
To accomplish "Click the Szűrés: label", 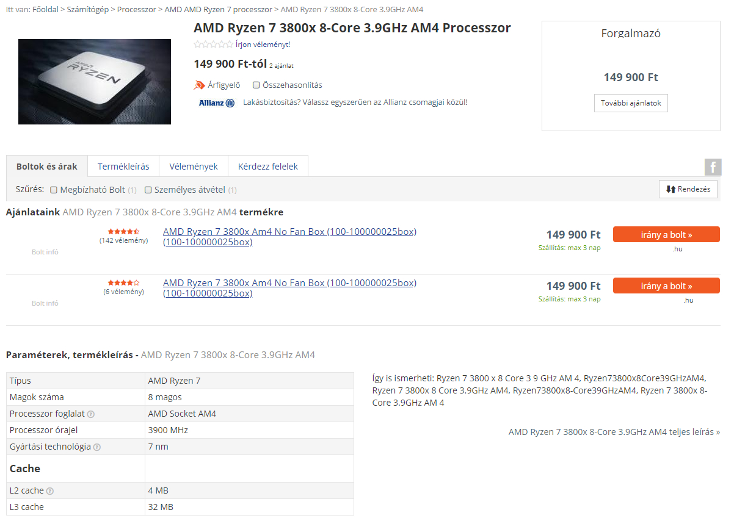I will tap(30, 190).
